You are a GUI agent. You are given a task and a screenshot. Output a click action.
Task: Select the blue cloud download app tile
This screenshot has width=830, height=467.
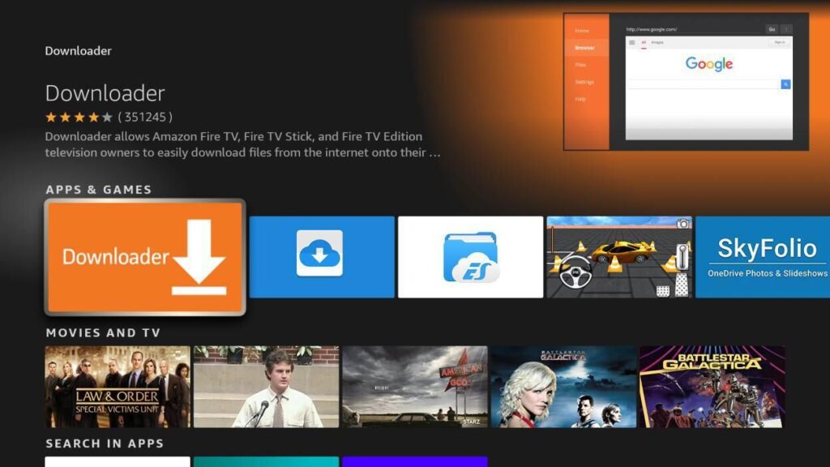[x=321, y=257]
